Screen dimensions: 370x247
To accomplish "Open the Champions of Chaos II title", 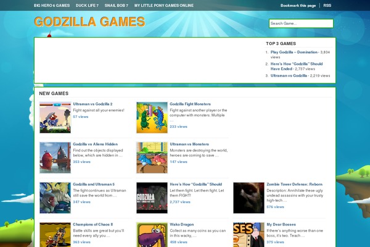I will [93, 225].
